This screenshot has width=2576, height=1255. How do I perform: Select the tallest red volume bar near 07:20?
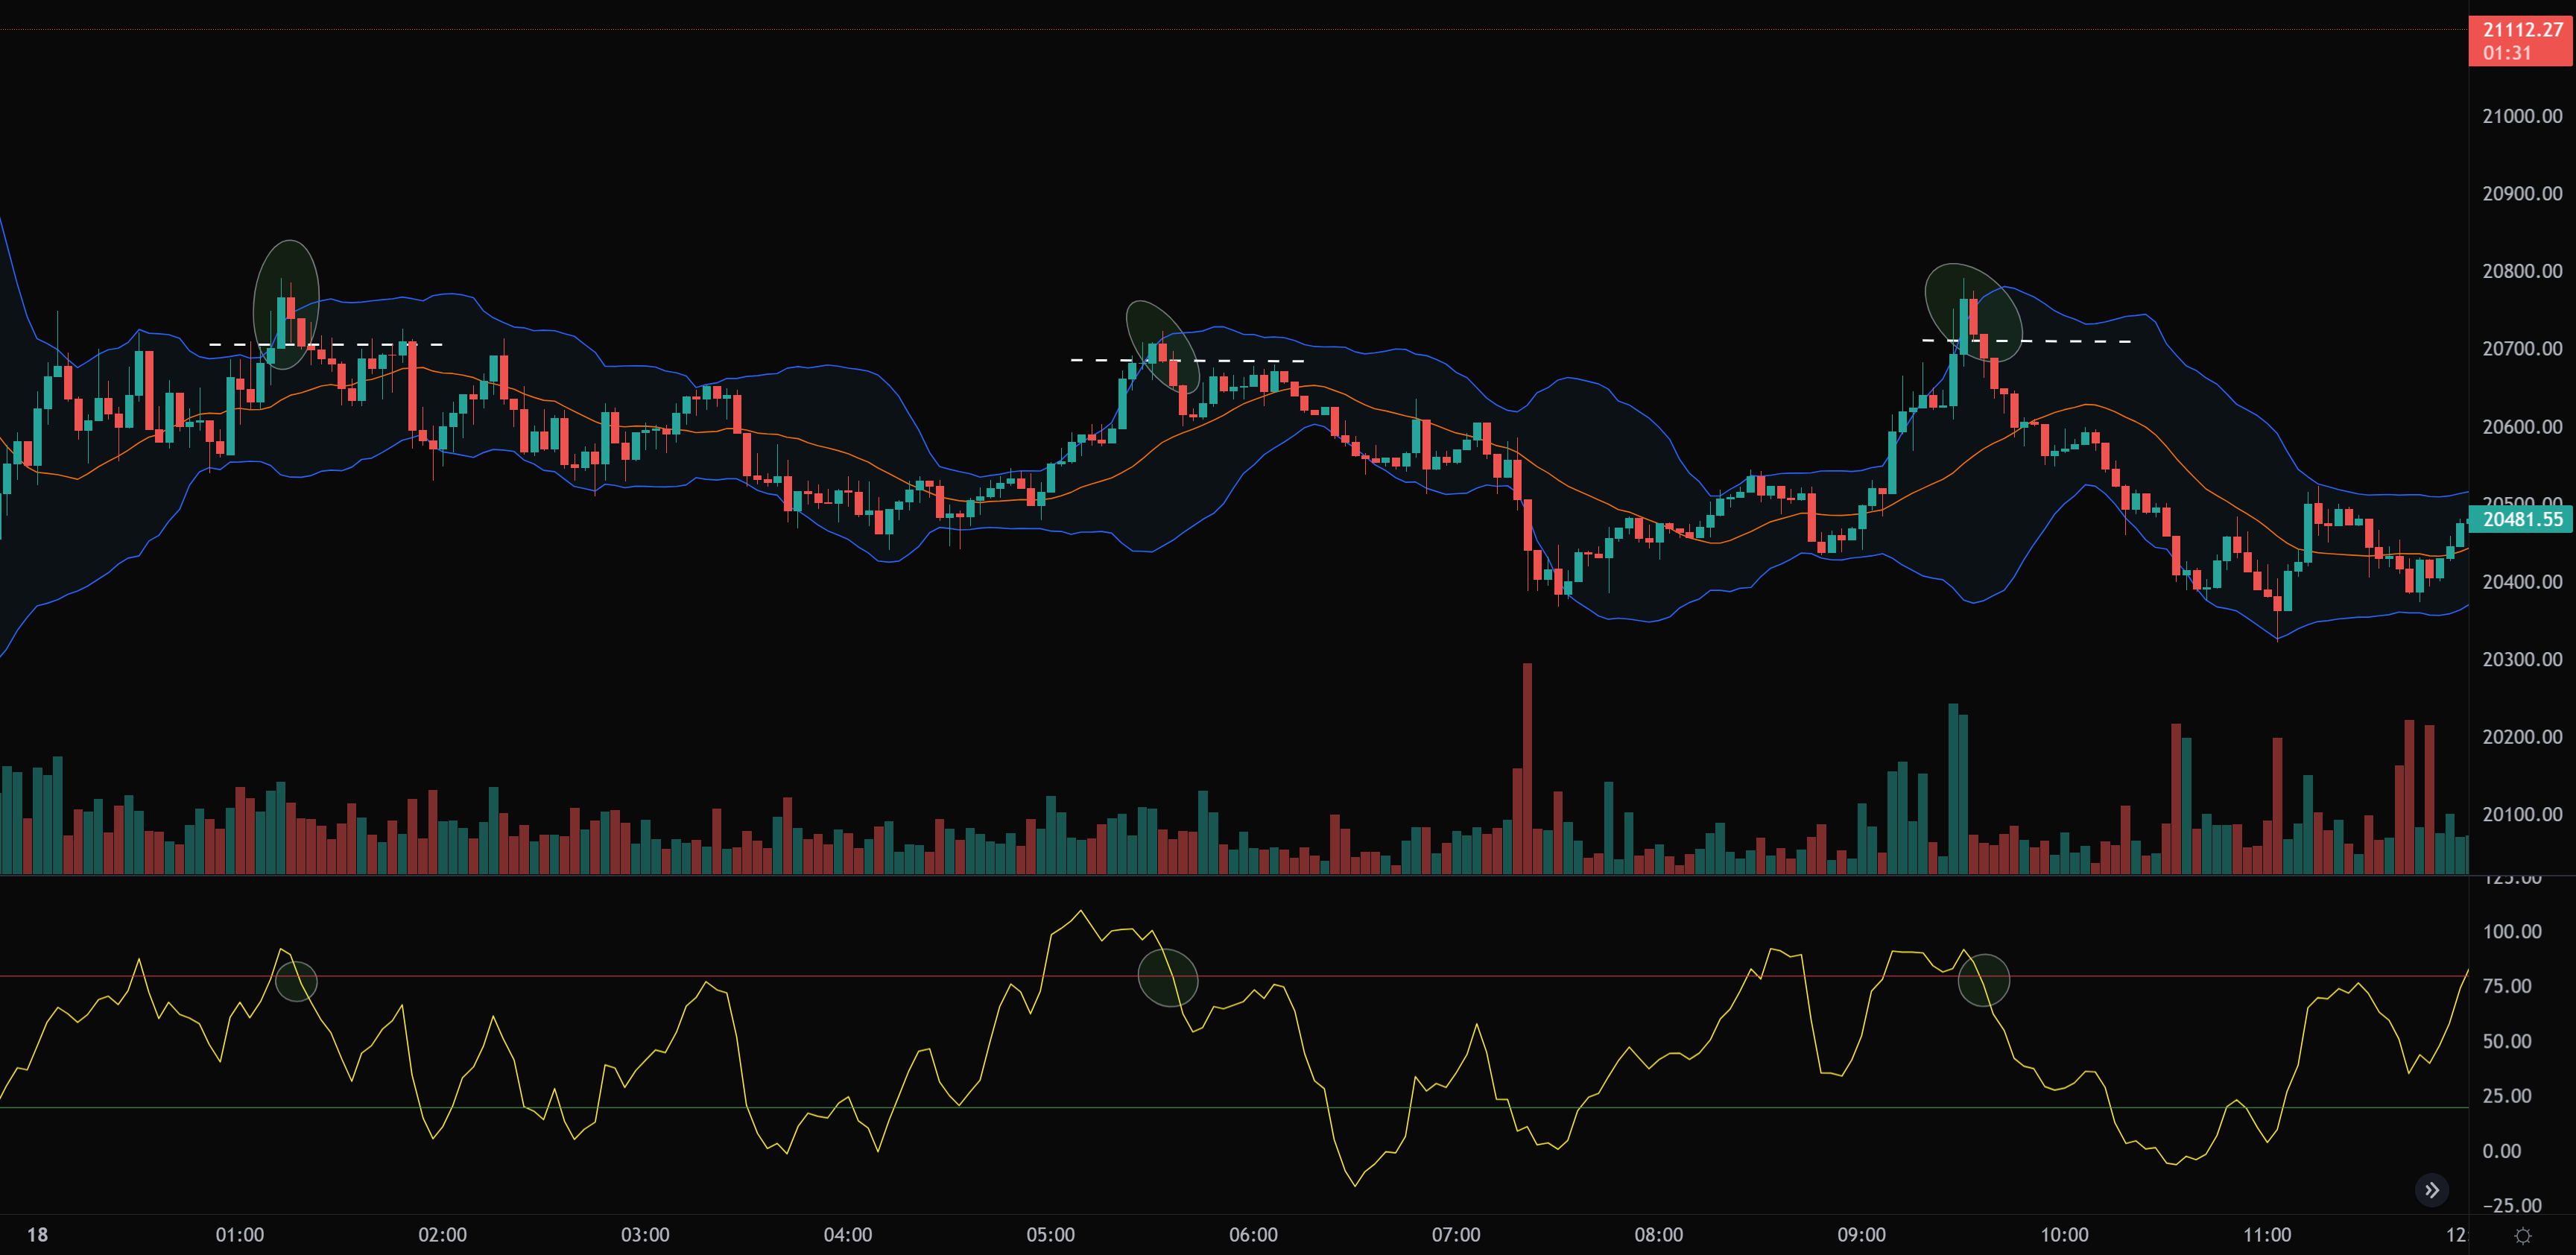1527,768
